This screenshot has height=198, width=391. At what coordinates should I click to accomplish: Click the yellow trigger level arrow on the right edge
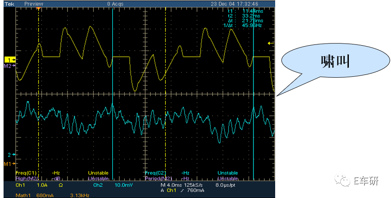(x=271, y=44)
